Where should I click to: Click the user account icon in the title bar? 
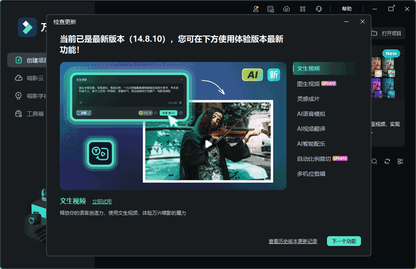256,9
